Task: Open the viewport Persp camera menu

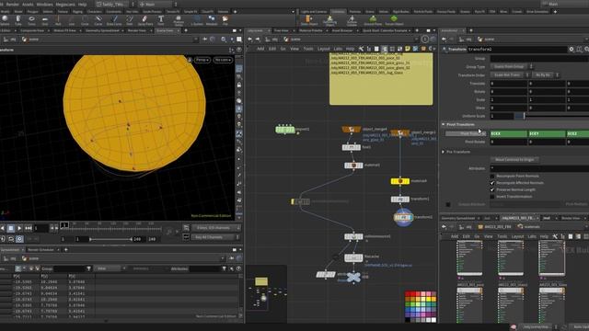Action: (202, 60)
